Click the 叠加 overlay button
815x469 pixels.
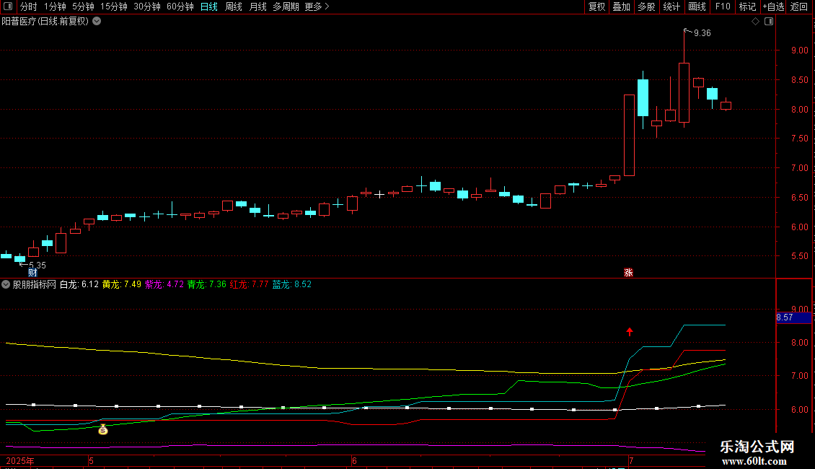(x=622, y=6)
